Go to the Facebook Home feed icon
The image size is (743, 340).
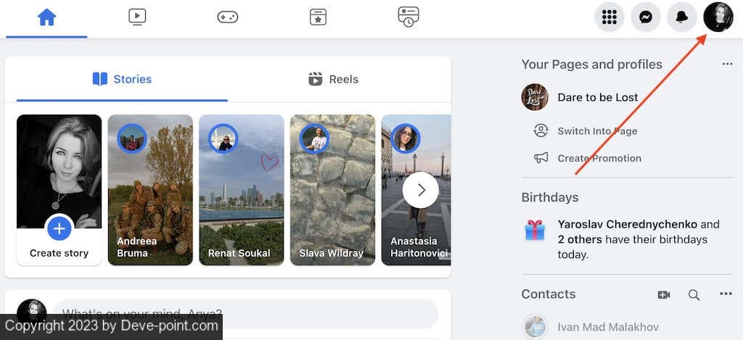(x=46, y=17)
